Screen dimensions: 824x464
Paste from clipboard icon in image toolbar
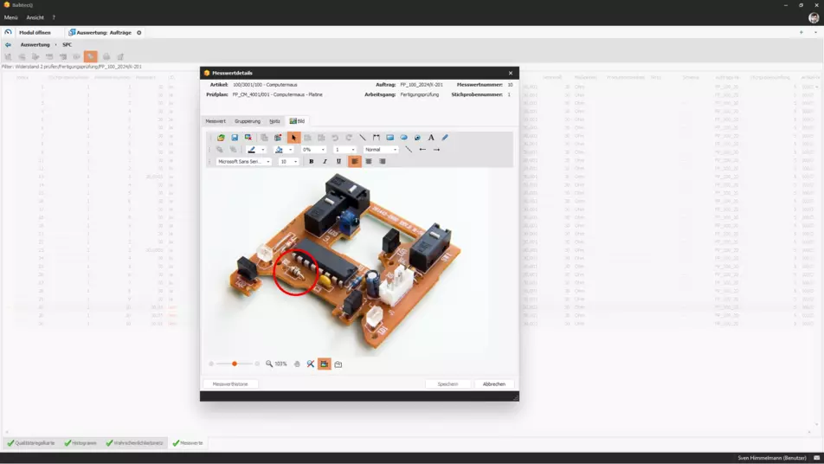[x=278, y=138]
